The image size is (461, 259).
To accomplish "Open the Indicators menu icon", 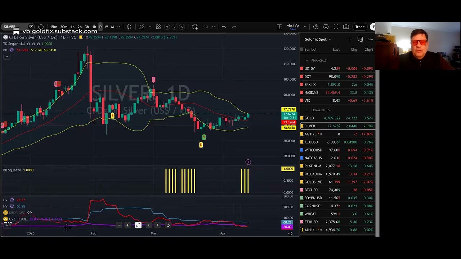I will (142, 27).
